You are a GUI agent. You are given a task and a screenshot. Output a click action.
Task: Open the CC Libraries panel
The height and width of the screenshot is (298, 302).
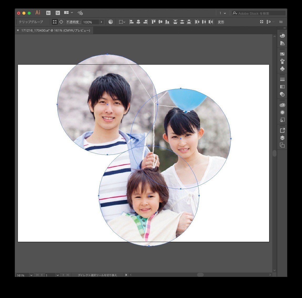(x=282, y=105)
